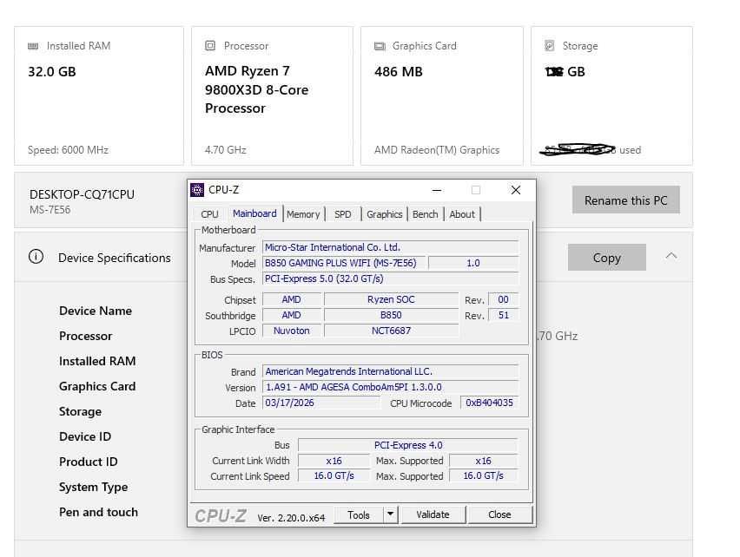Copy device specifications with Copy button
740x557 pixels.
tap(607, 258)
